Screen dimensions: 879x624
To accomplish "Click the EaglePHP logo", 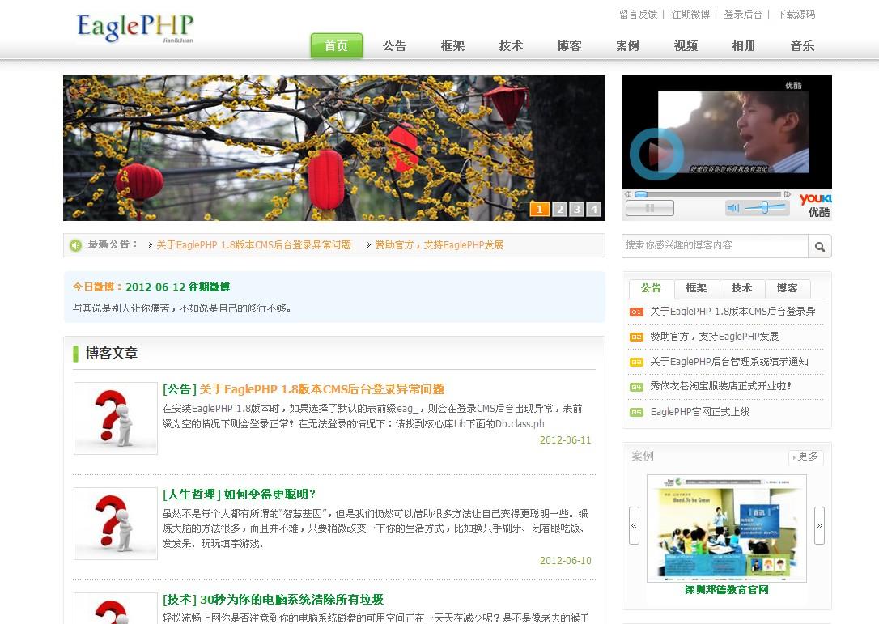I will pyautogui.click(x=135, y=28).
